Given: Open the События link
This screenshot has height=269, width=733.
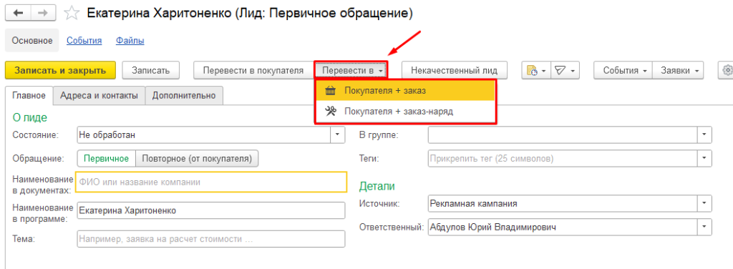Looking at the screenshot, I should (84, 41).
